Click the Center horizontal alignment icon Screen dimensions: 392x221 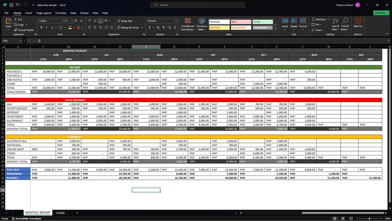(x=95, y=27)
